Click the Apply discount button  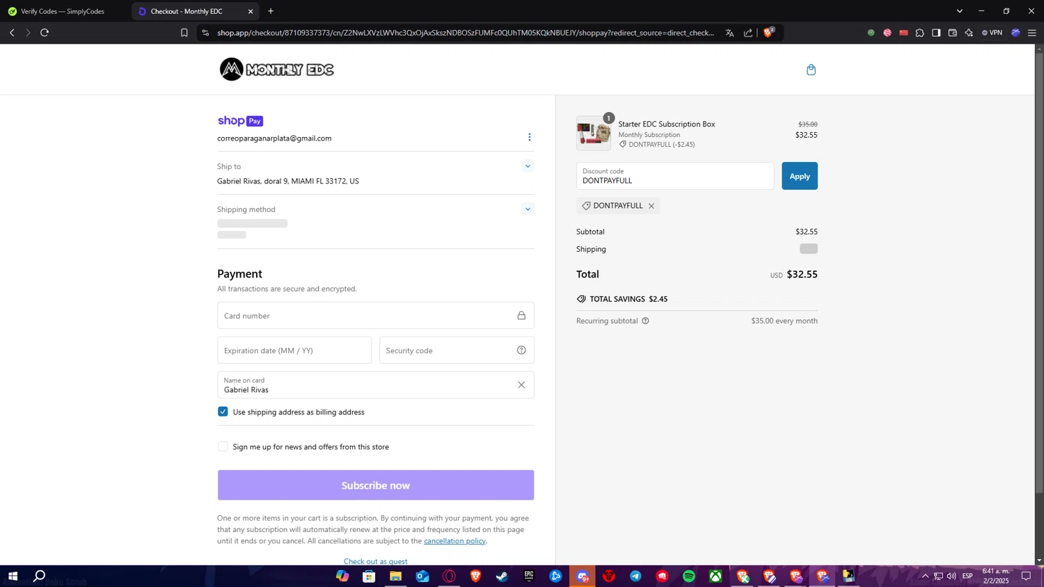point(799,176)
